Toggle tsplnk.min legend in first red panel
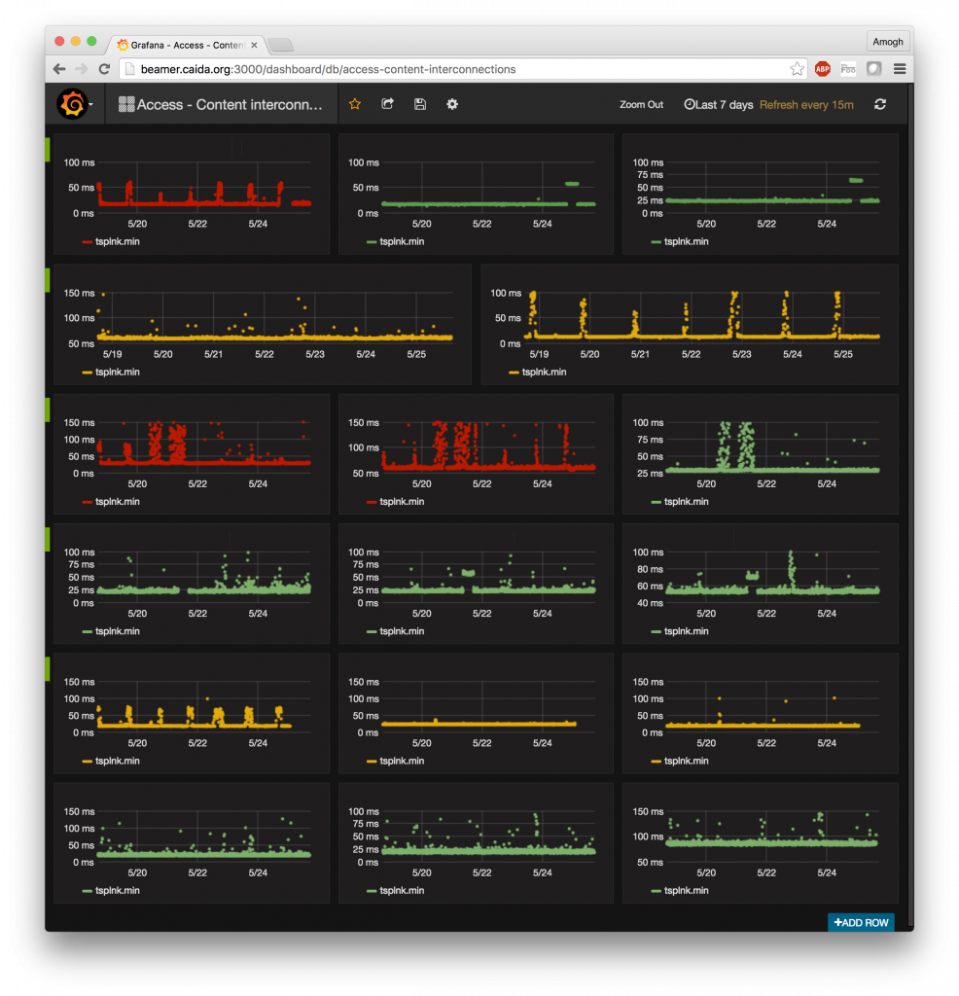This screenshot has height=996, width=959. tap(118, 241)
